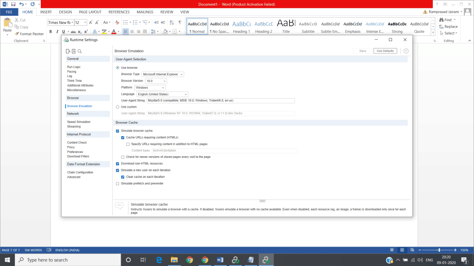Click the User-Agent String field under Use browser
Viewport: 474px width, 266px height.
click(x=220, y=100)
